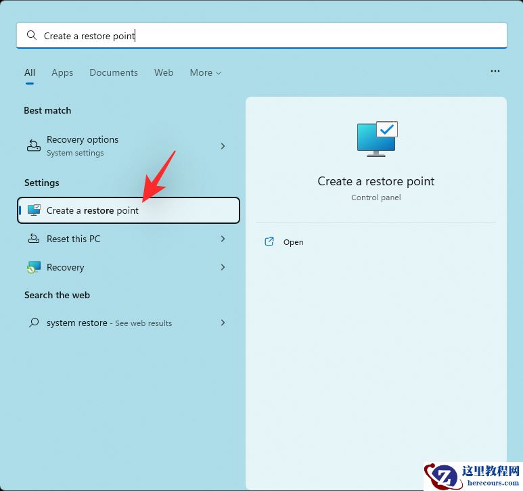Select the All tab

[30, 72]
